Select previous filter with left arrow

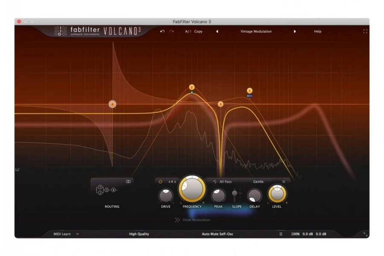coord(169,182)
